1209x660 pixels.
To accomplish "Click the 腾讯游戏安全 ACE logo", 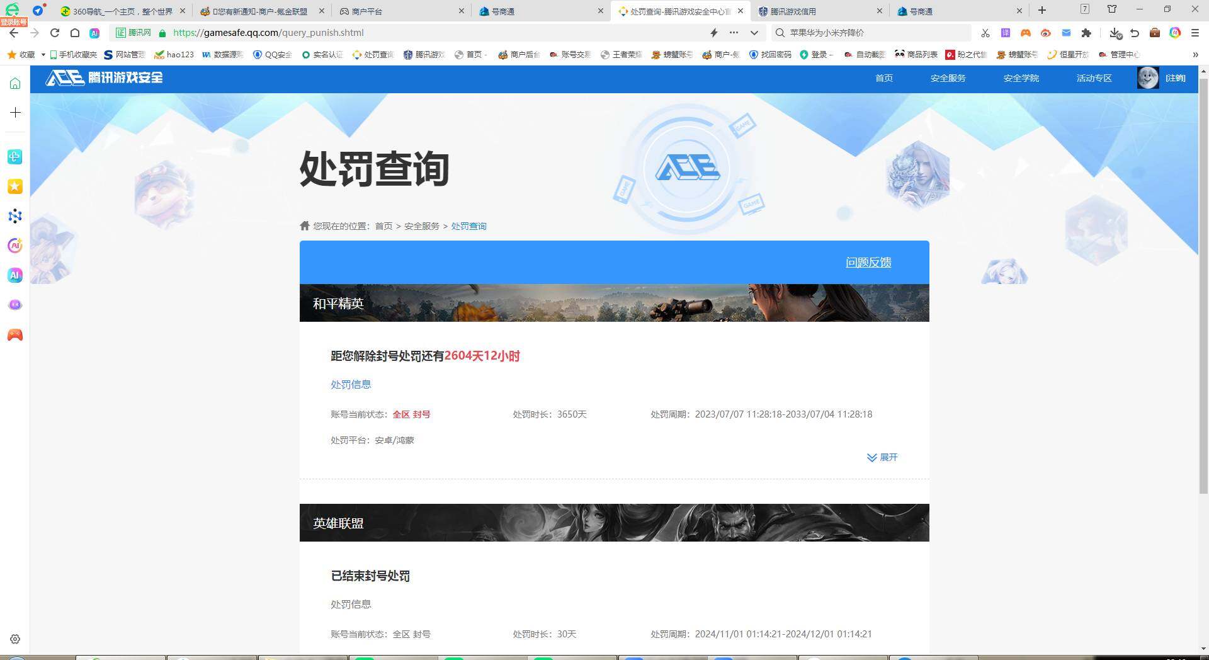I will tap(104, 77).
